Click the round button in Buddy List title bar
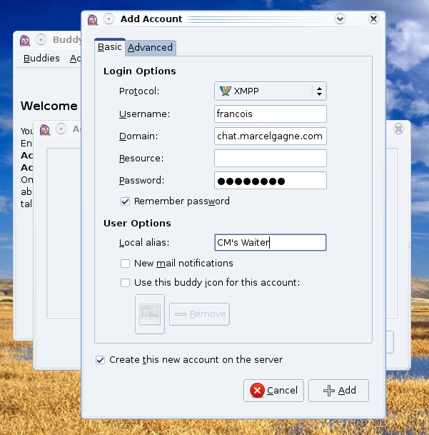The image size is (429, 435). coord(41,40)
